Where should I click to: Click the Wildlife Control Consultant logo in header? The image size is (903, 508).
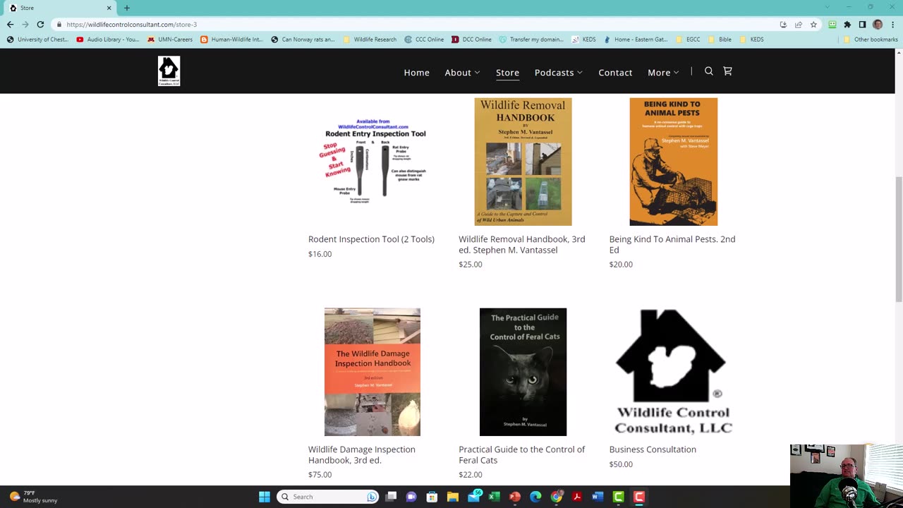(x=169, y=71)
